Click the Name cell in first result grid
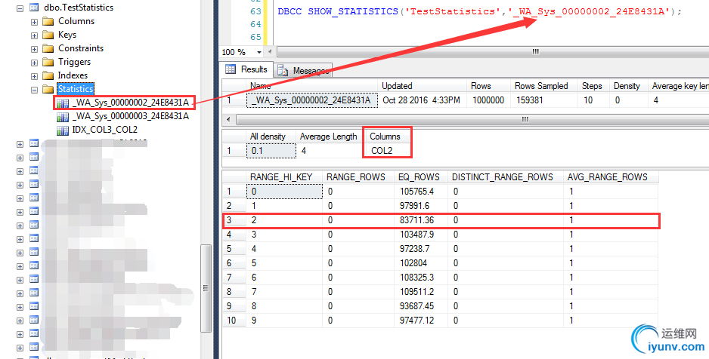 312,100
